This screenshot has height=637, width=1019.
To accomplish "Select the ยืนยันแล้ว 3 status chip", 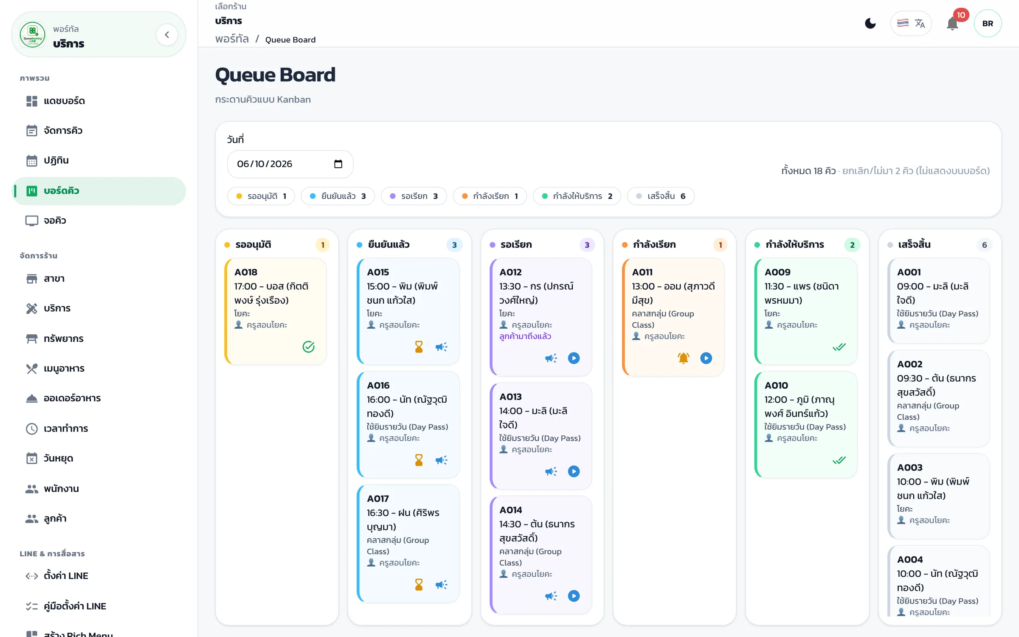I will tap(338, 196).
